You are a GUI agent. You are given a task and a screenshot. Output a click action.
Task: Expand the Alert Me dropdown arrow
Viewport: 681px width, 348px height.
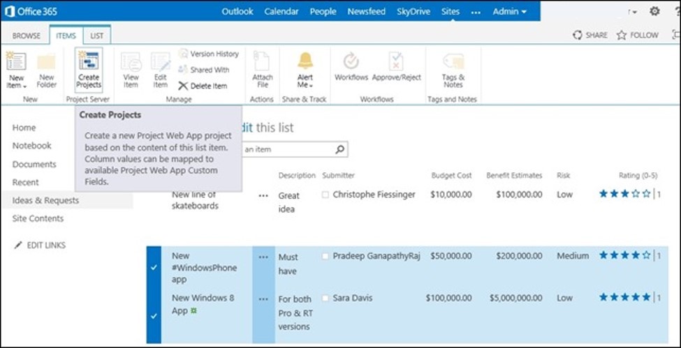[x=311, y=86]
